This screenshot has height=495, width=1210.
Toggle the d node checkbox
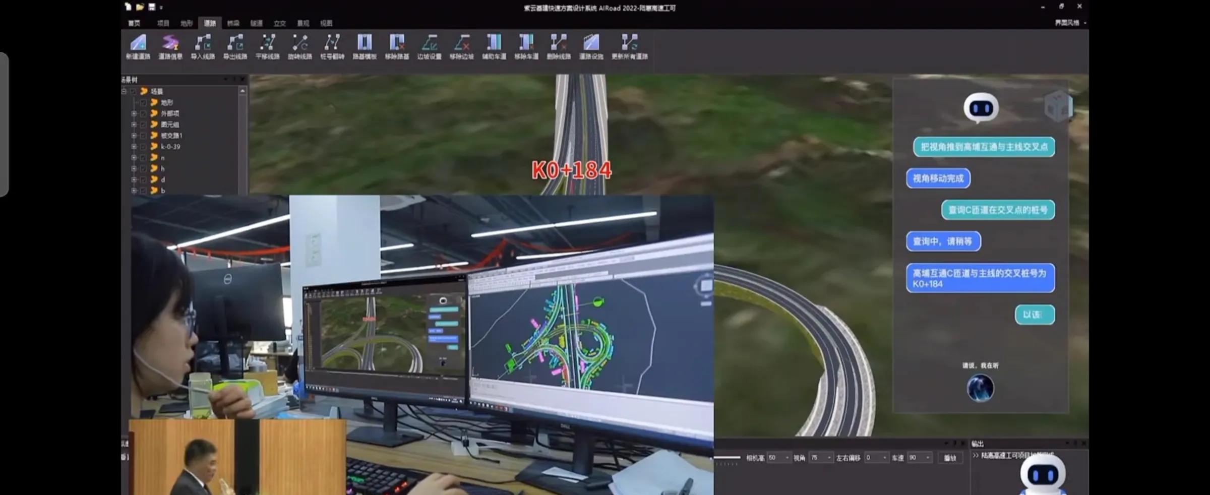click(x=143, y=179)
